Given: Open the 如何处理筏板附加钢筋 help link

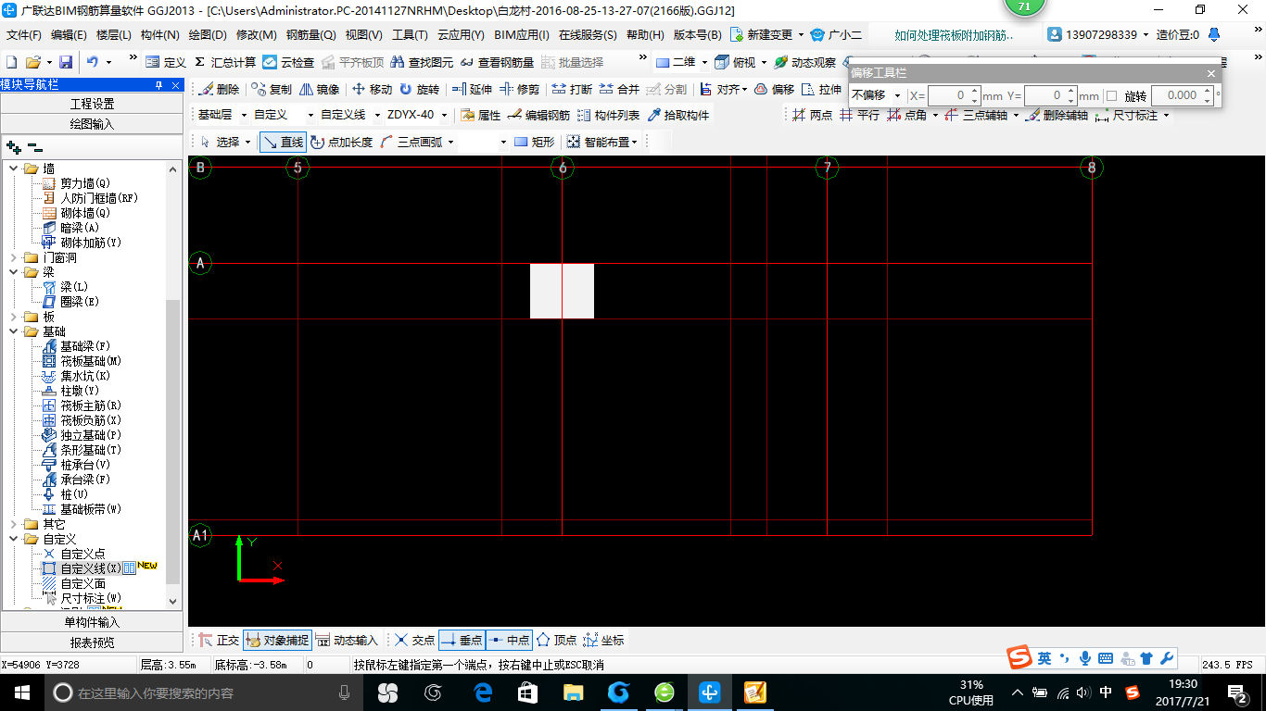Looking at the screenshot, I should click(955, 35).
